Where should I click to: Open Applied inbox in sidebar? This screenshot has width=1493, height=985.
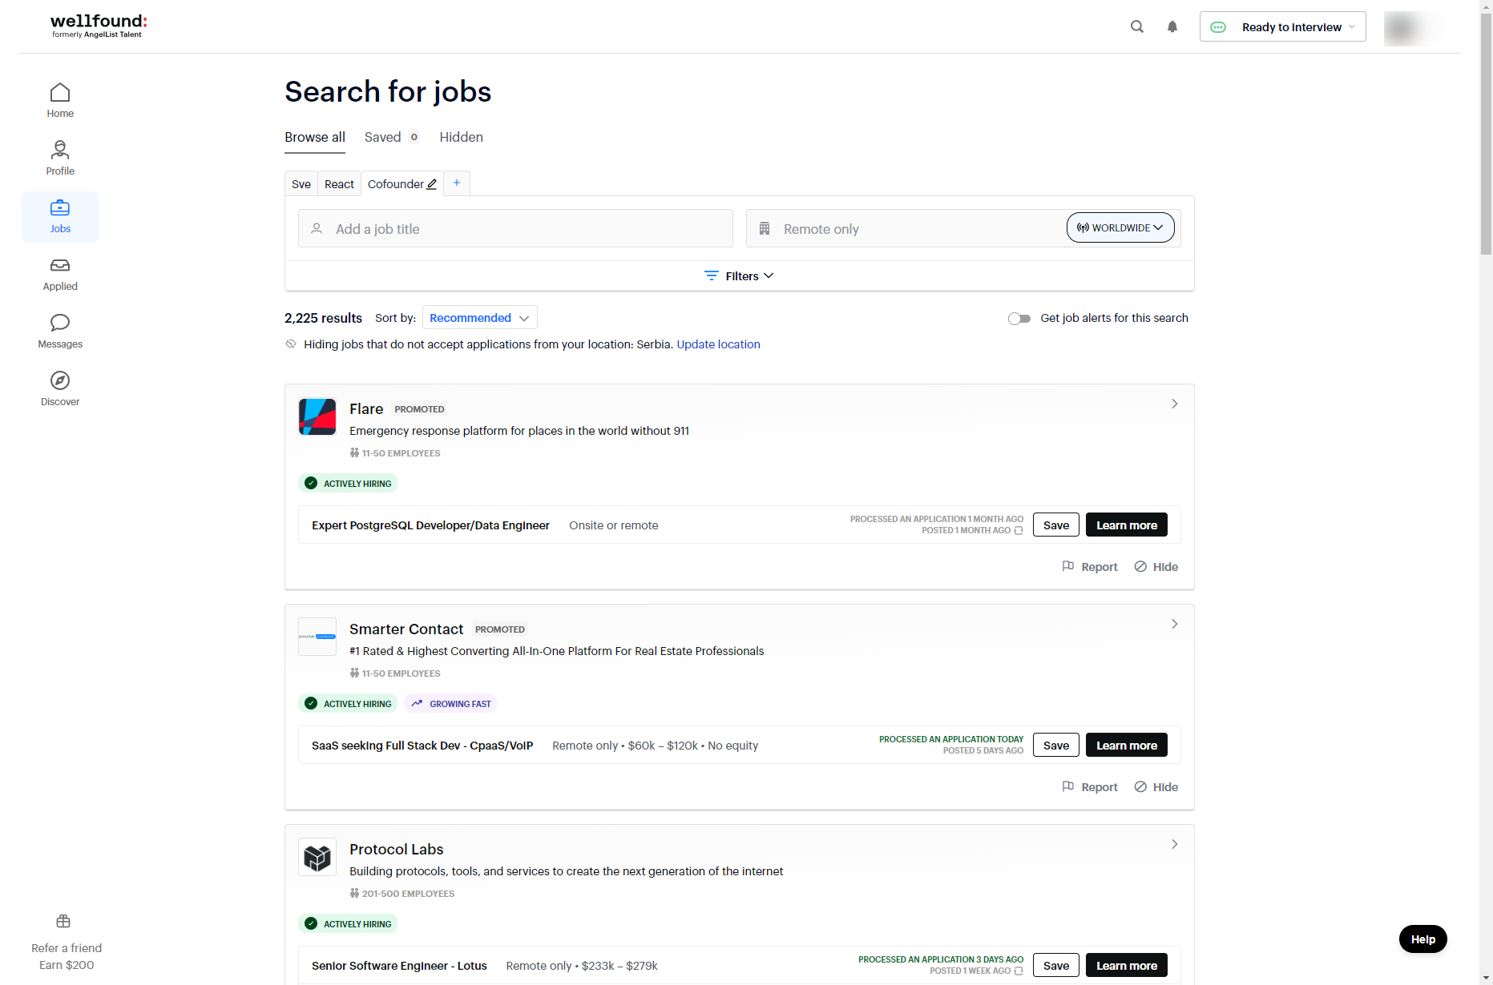[60, 274]
